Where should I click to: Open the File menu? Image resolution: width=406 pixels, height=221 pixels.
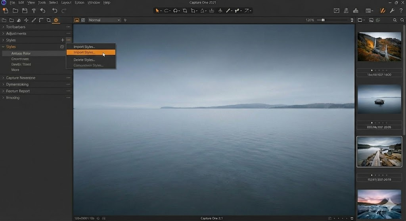coord(12,3)
